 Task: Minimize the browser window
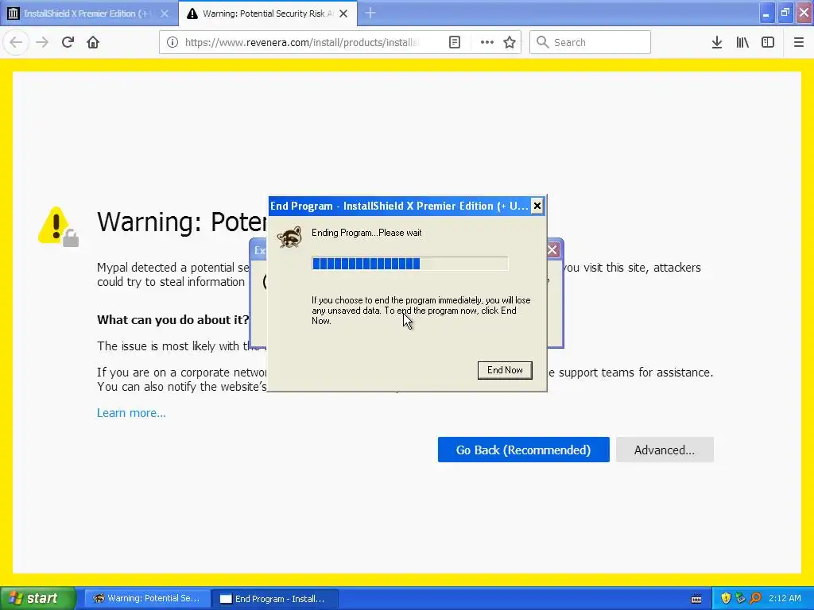point(767,14)
